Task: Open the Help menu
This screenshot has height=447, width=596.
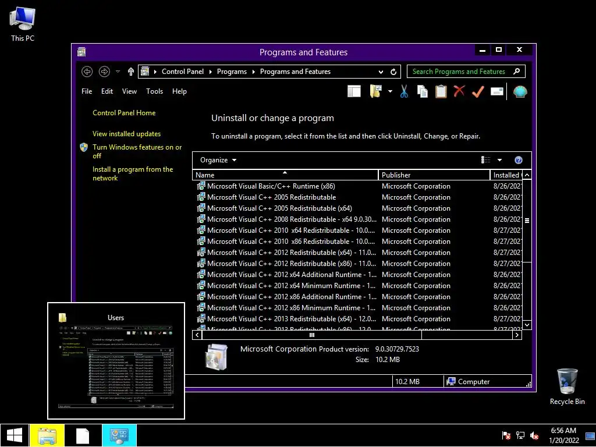Action: [179, 91]
